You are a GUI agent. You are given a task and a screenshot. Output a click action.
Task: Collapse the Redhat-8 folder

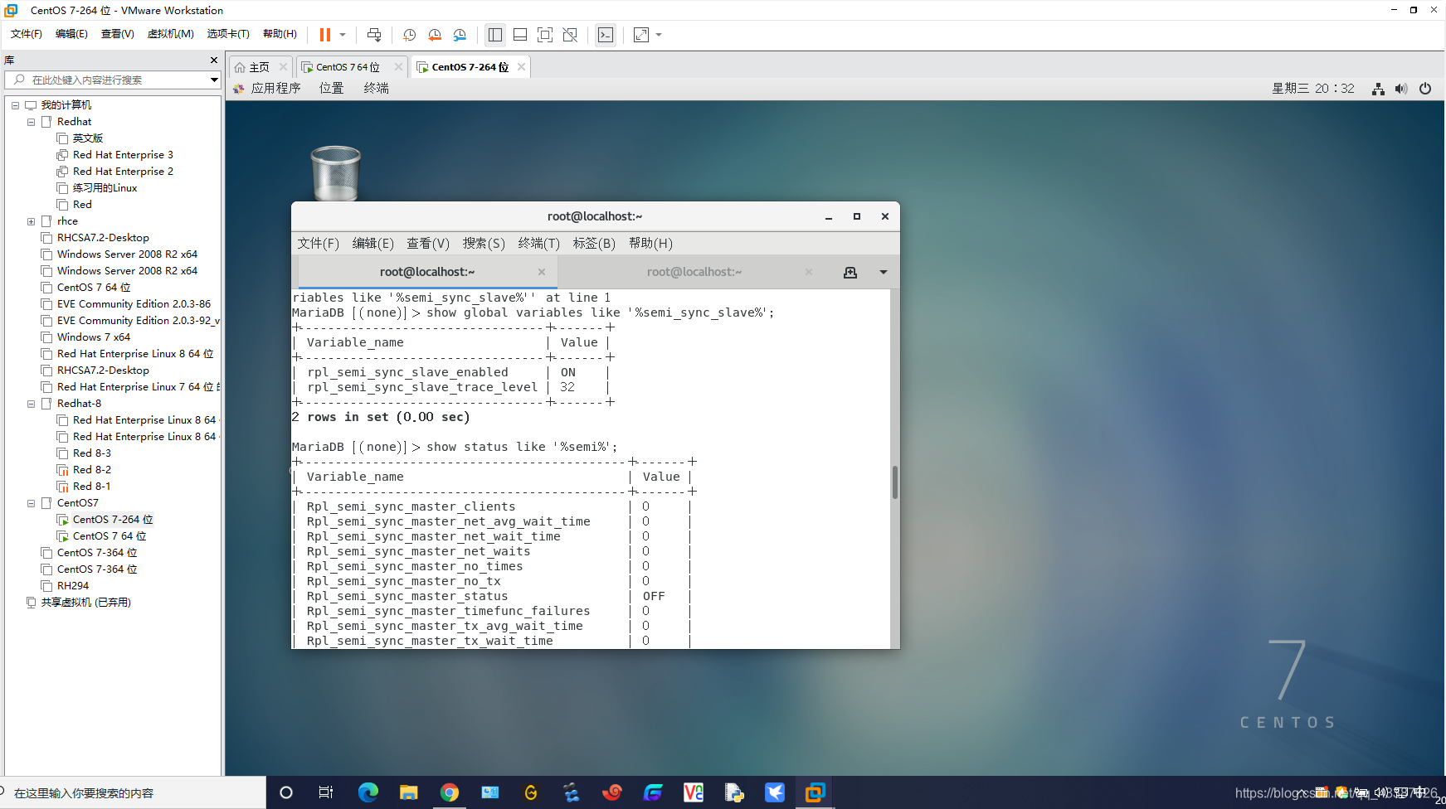pos(31,404)
